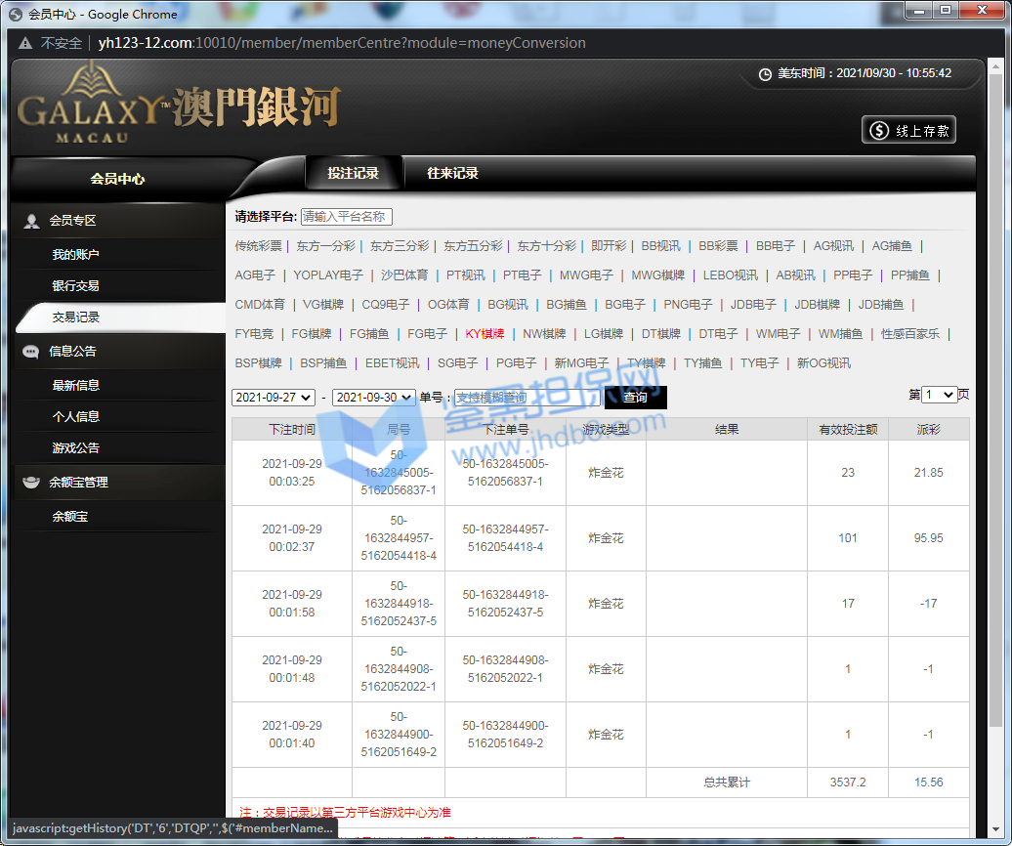
Task: Click the 单号 order number search field
Action: (526, 398)
